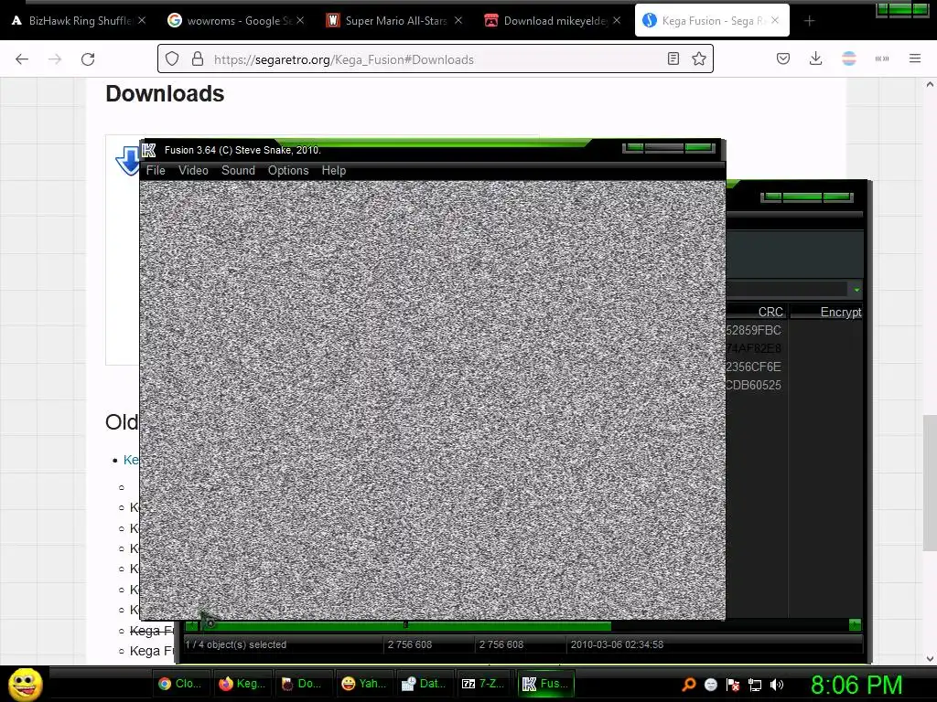
Task: Open a new browser tab
Action: [x=809, y=21]
